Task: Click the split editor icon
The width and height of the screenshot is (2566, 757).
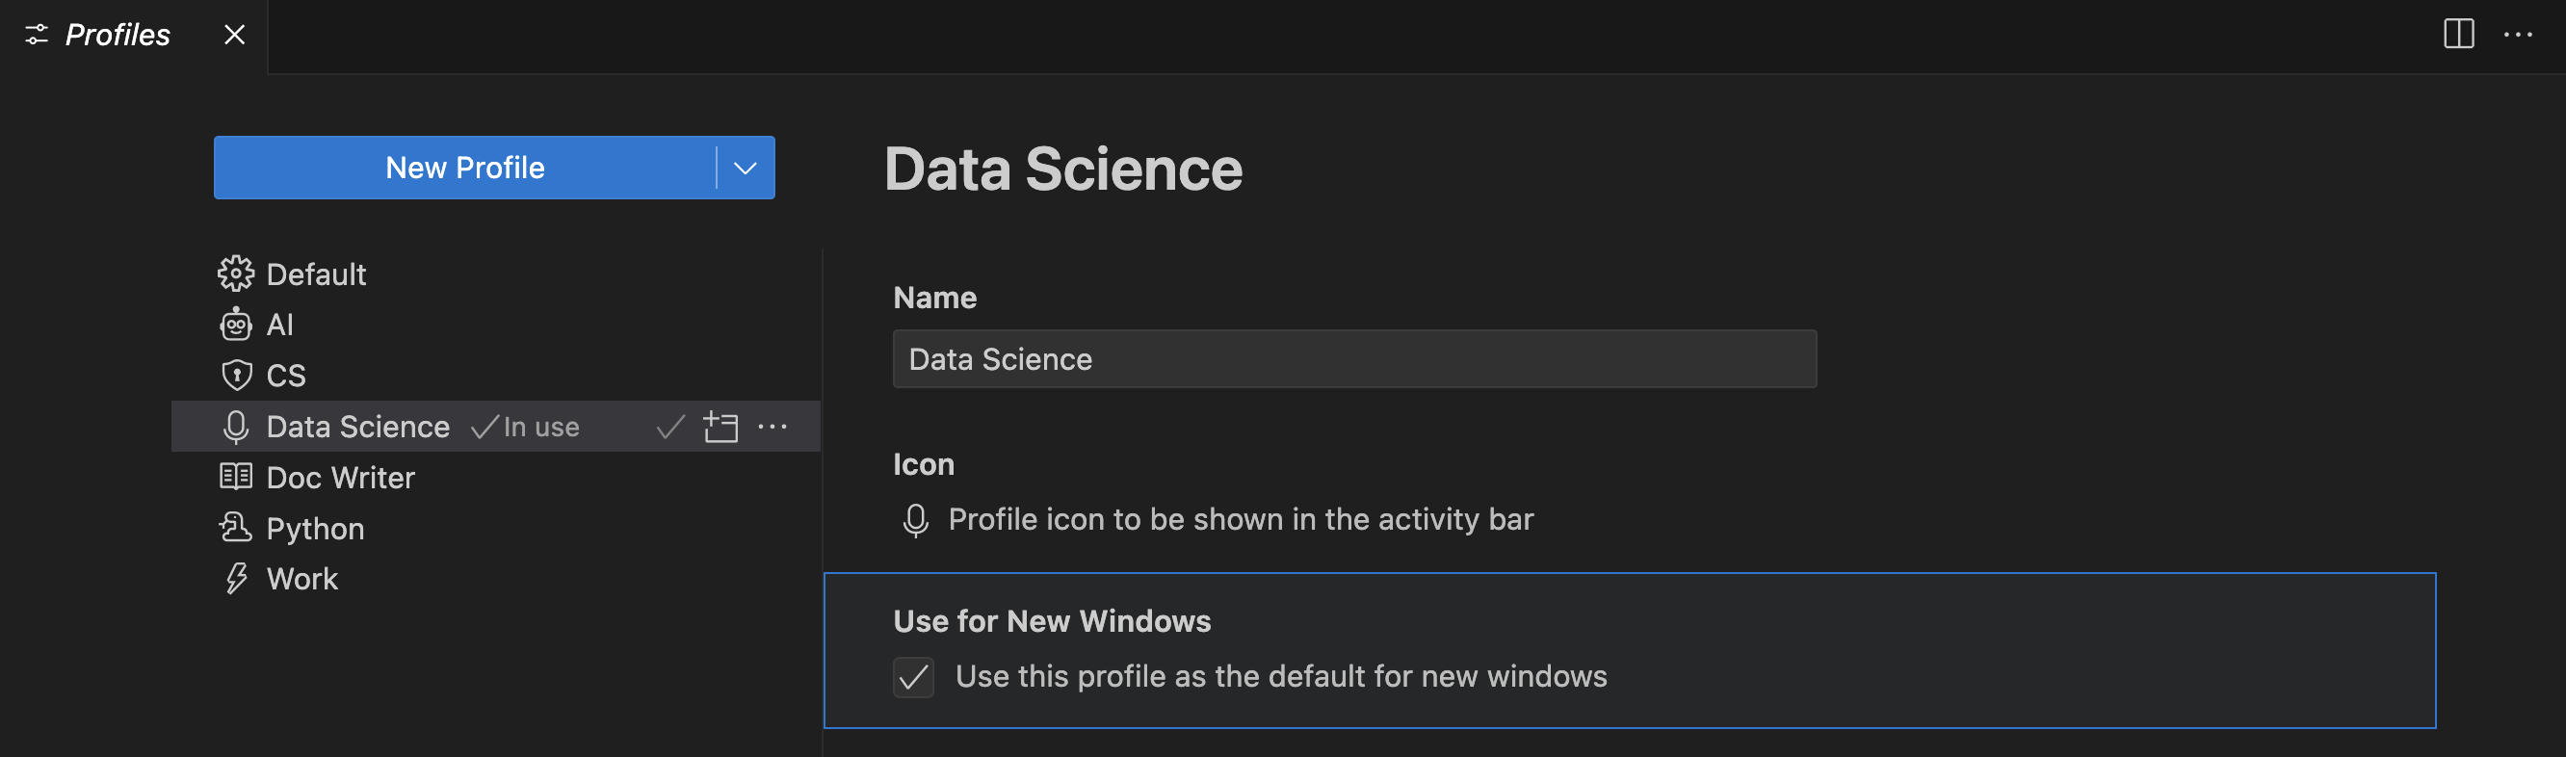Action: [2457, 34]
